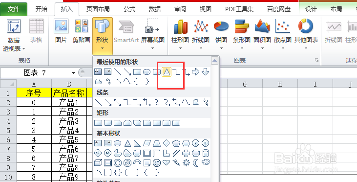
Task: Select the trapezoid shape
Action: tap(157, 143)
